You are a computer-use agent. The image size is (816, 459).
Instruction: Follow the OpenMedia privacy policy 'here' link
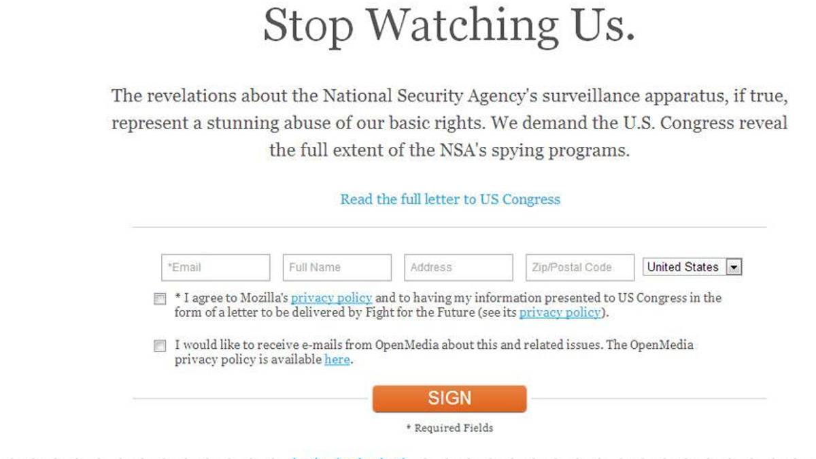tap(337, 360)
